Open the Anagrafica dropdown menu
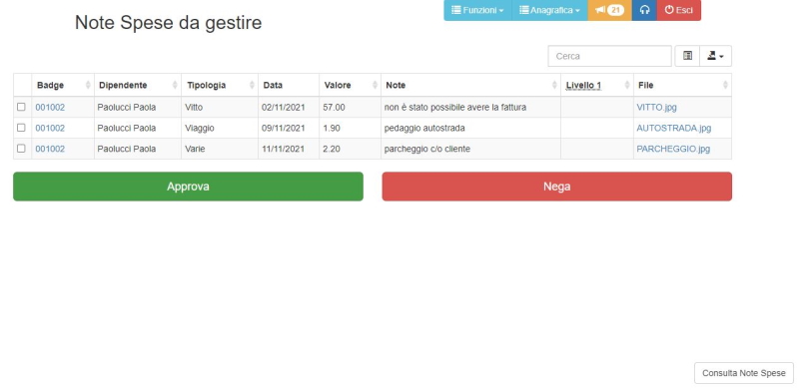The height and width of the screenshot is (390, 799). click(x=549, y=10)
